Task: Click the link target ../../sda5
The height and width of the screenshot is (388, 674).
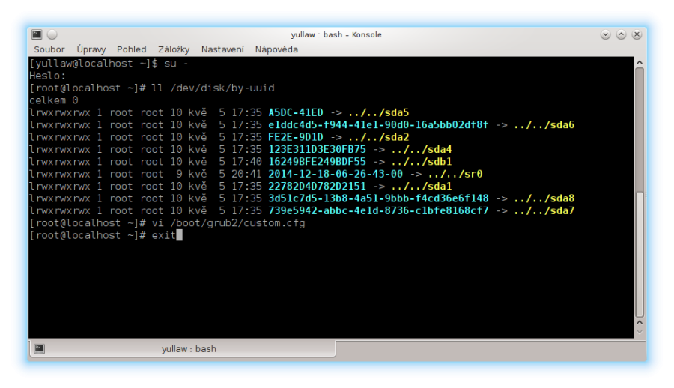Action: pyautogui.click(x=379, y=112)
